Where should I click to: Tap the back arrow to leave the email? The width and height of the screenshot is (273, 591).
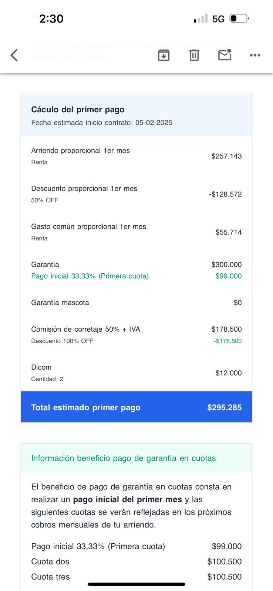tap(14, 55)
